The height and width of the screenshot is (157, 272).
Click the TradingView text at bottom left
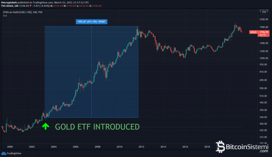(14, 153)
